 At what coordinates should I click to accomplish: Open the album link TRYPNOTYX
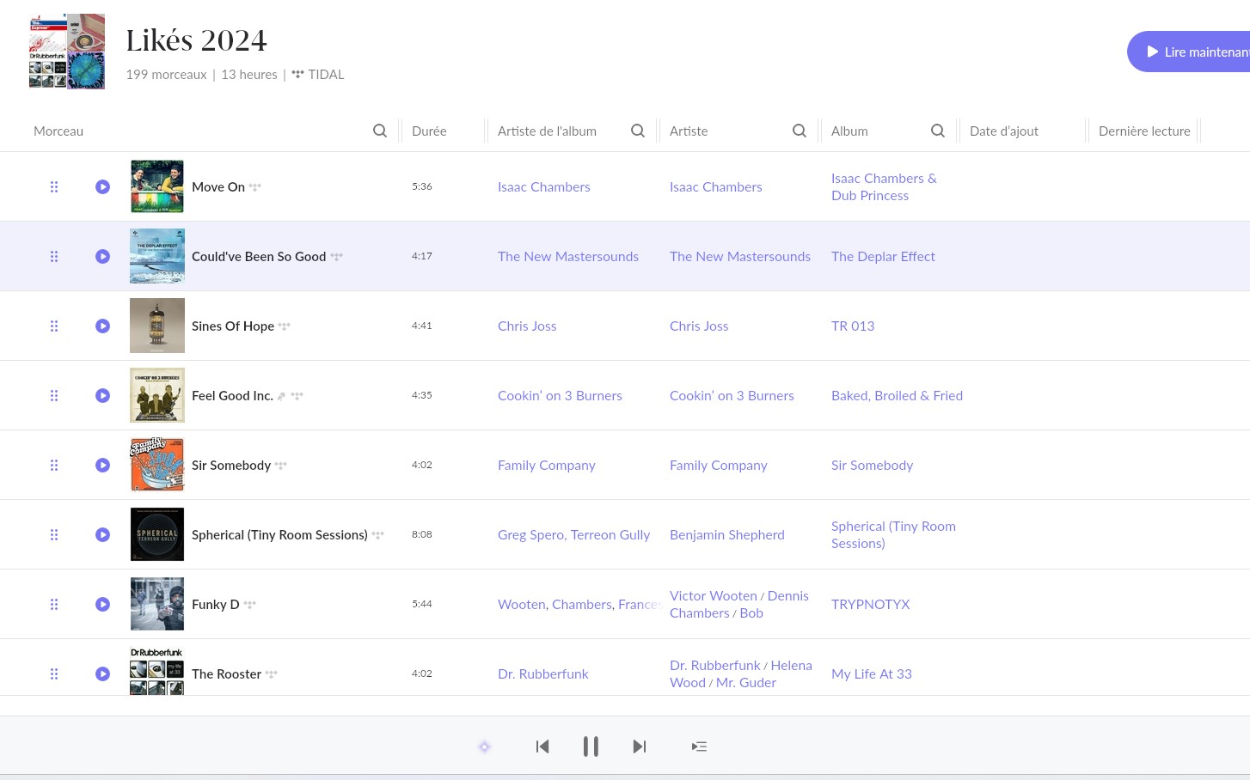[x=870, y=604]
